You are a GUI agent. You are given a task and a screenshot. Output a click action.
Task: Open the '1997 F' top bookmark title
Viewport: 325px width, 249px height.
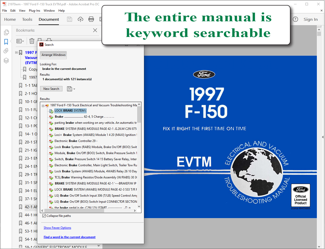click(x=31, y=53)
